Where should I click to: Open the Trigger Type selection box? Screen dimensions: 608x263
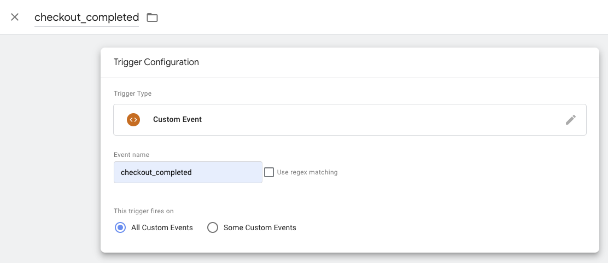coord(350,120)
